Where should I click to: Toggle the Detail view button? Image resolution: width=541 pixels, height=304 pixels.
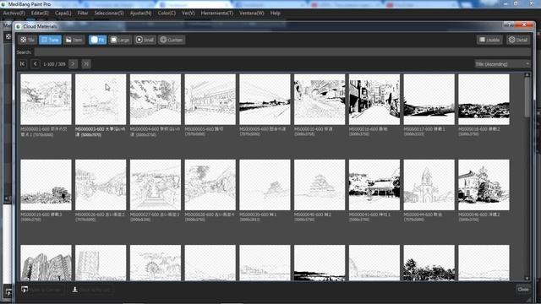click(x=518, y=40)
